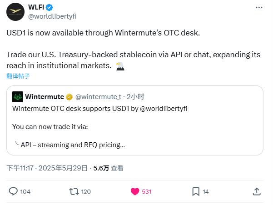Click the Wintermute green logo avatar
Screen dimensions: 273x205
(18, 97)
